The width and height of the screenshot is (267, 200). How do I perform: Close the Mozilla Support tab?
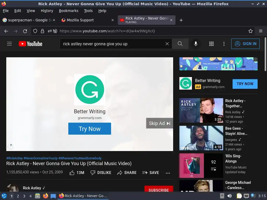[113, 20]
